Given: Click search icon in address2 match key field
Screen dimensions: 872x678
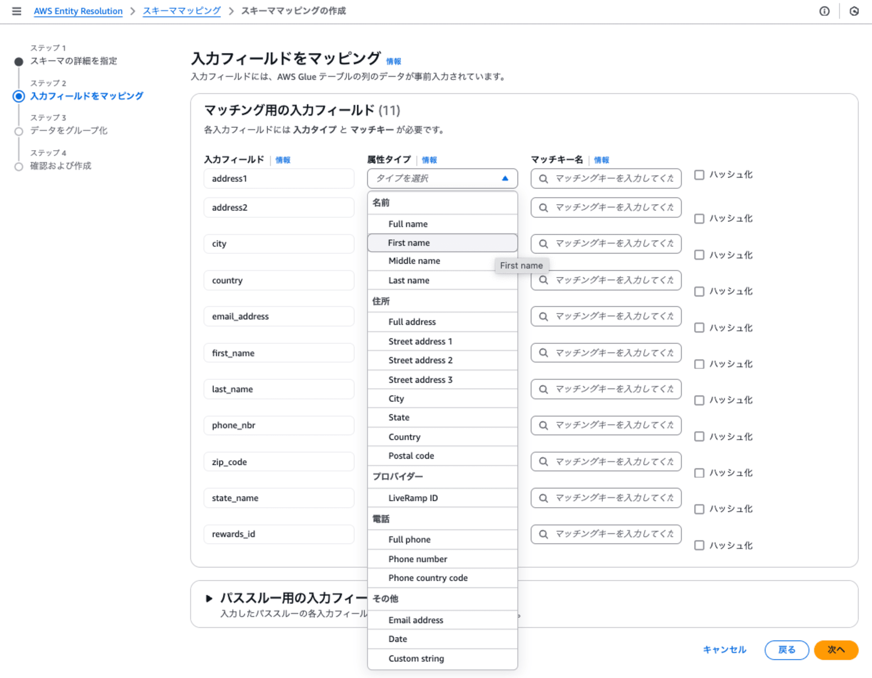Looking at the screenshot, I should 543,208.
